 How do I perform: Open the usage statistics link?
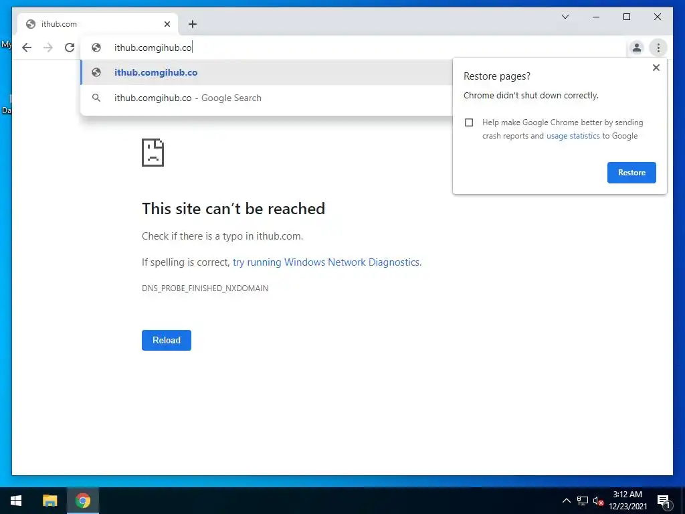[573, 136]
